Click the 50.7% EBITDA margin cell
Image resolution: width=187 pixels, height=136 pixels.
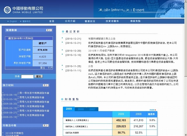tap(121, 133)
